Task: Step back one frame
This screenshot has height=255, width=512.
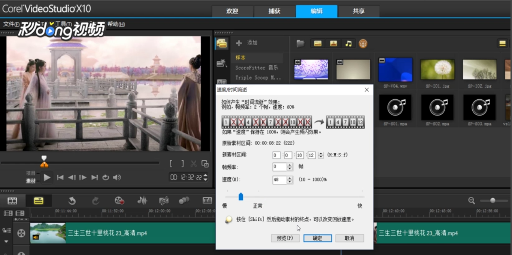Action: pyautogui.click(x=72, y=177)
